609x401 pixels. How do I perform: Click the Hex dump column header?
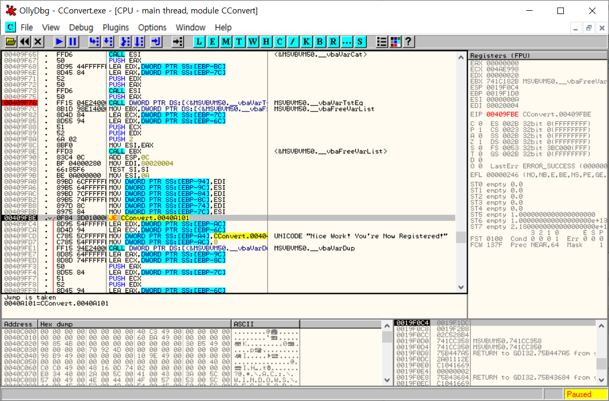(x=135, y=324)
